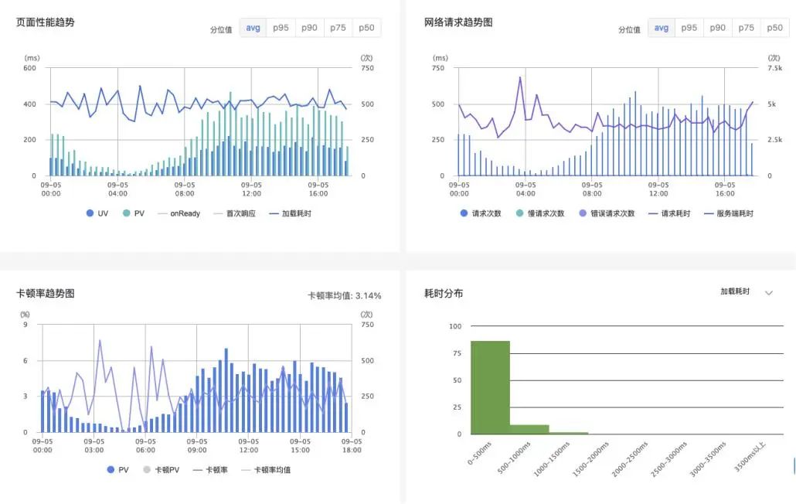The height and width of the screenshot is (504, 796).
Task: Click the green 0-500ms histogram bar
Action: [x=490, y=387]
